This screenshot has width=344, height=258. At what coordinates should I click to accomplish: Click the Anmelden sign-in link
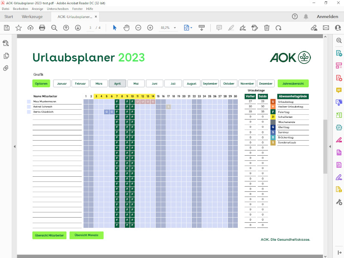tap(327, 17)
